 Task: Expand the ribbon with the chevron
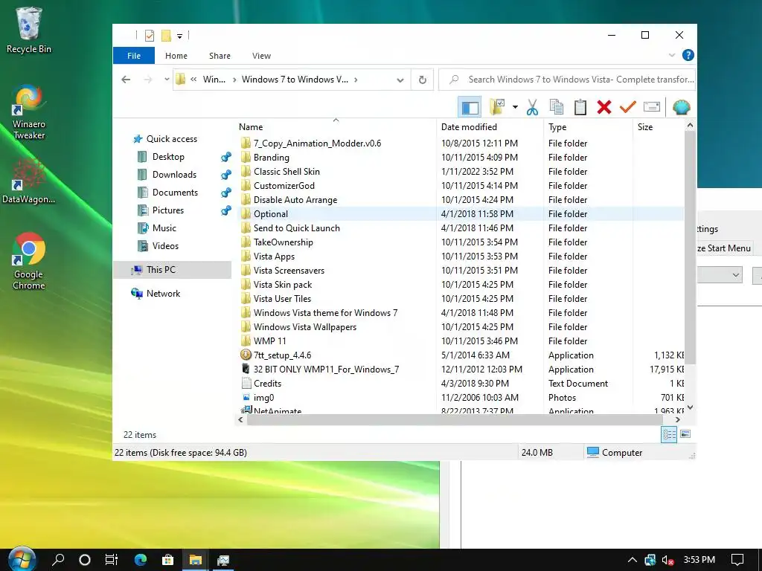672,55
